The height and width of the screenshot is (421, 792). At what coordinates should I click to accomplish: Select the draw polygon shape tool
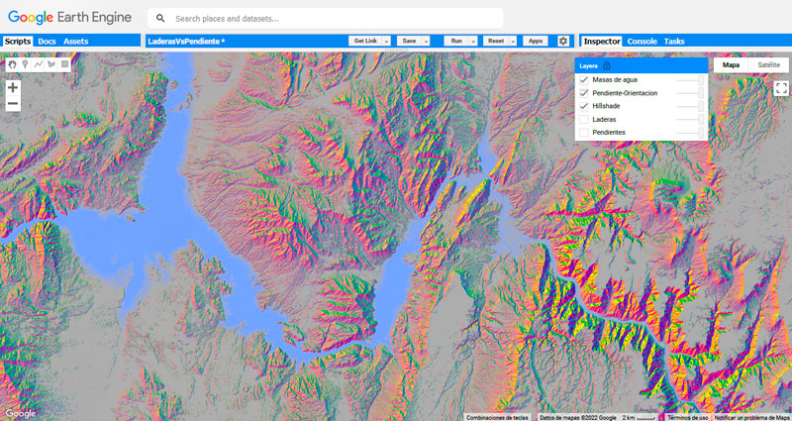click(51, 64)
